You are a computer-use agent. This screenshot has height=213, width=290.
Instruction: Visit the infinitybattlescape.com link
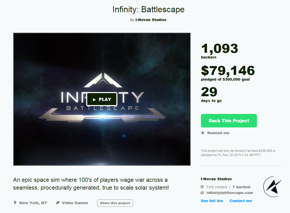click(230, 193)
